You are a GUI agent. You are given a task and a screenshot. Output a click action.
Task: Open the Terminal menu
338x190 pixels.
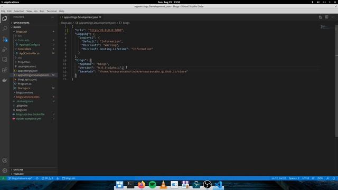[x=52, y=11]
